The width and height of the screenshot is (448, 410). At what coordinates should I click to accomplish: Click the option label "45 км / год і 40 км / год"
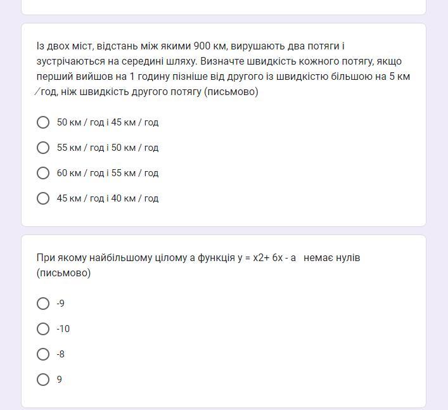[108, 198]
